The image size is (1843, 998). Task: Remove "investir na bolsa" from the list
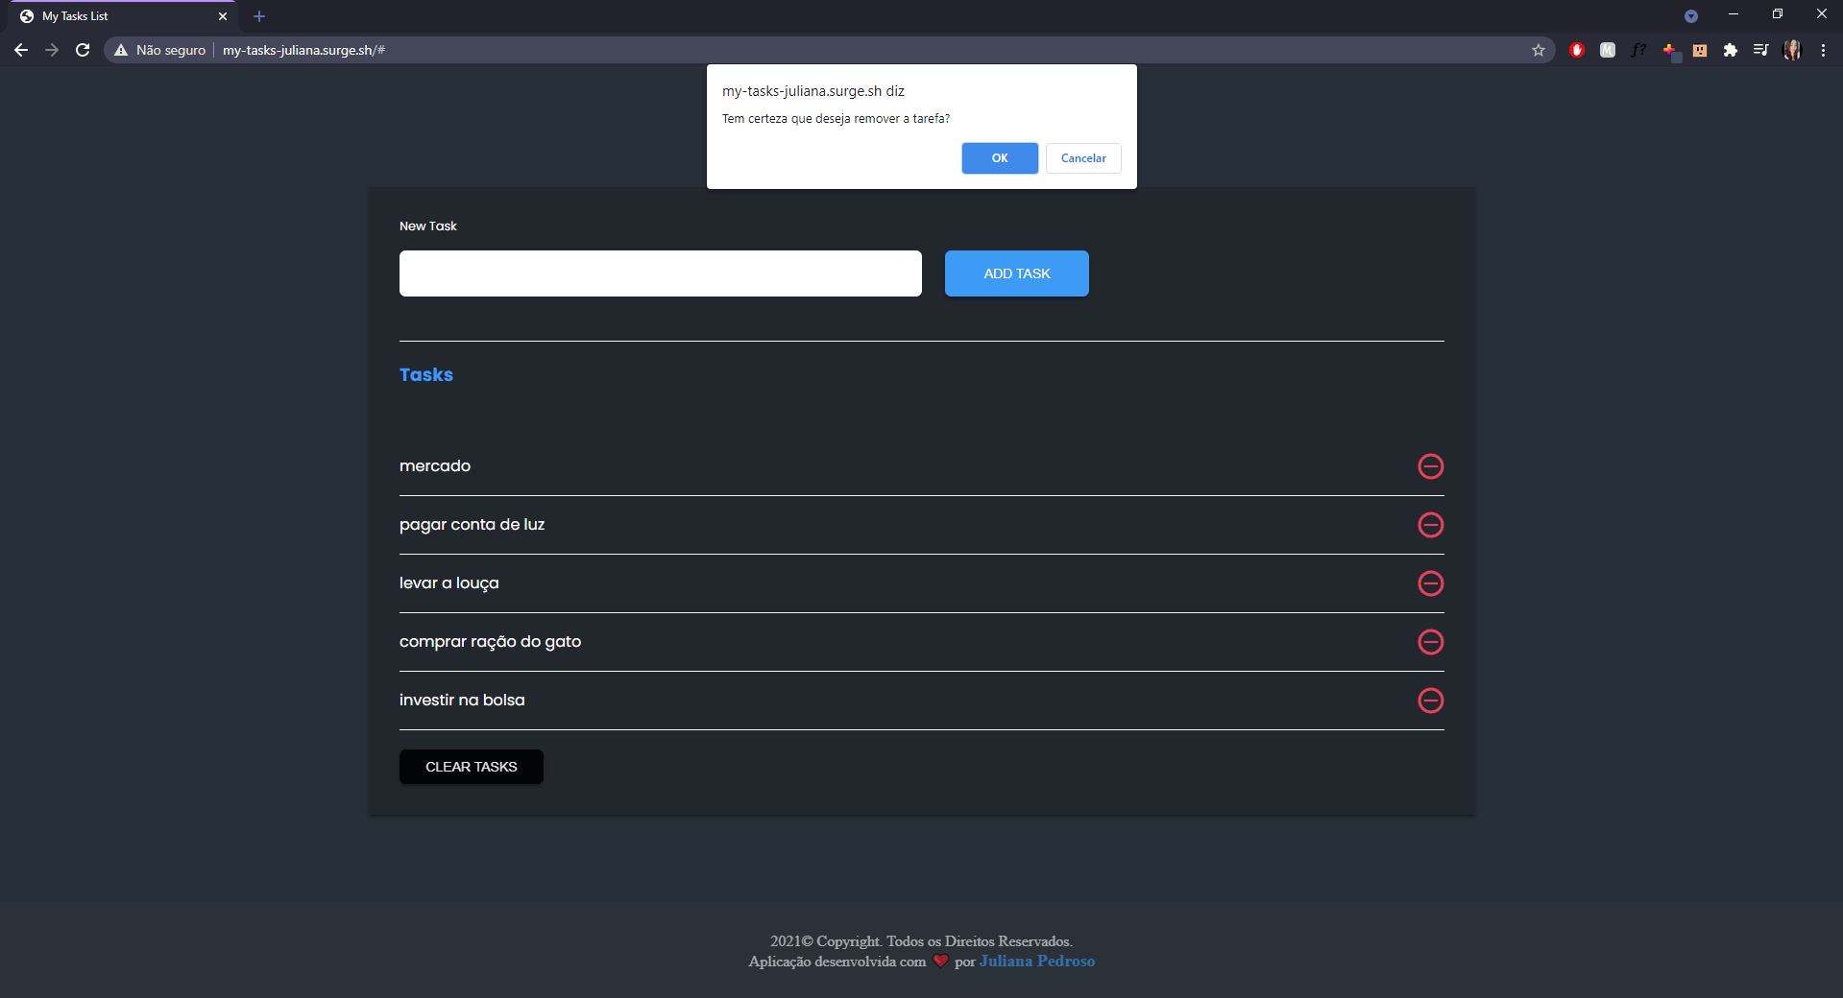coord(1430,701)
